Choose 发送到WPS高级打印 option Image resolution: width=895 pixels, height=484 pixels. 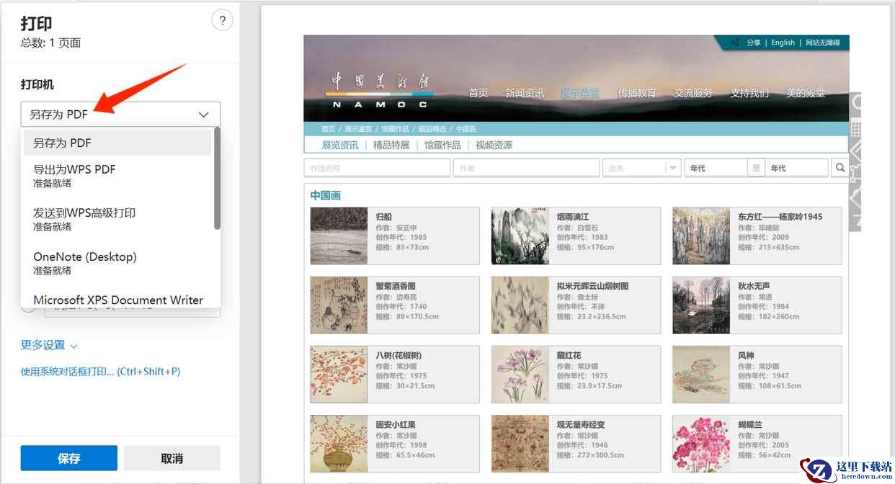(117, 219)
